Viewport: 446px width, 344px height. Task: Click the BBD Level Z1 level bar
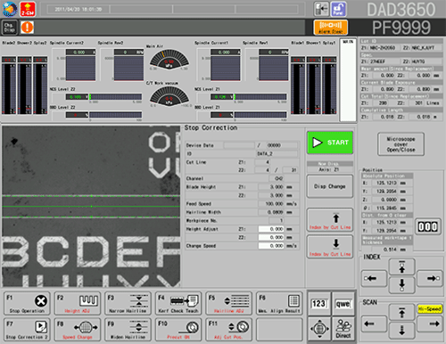tap(260, 115)
